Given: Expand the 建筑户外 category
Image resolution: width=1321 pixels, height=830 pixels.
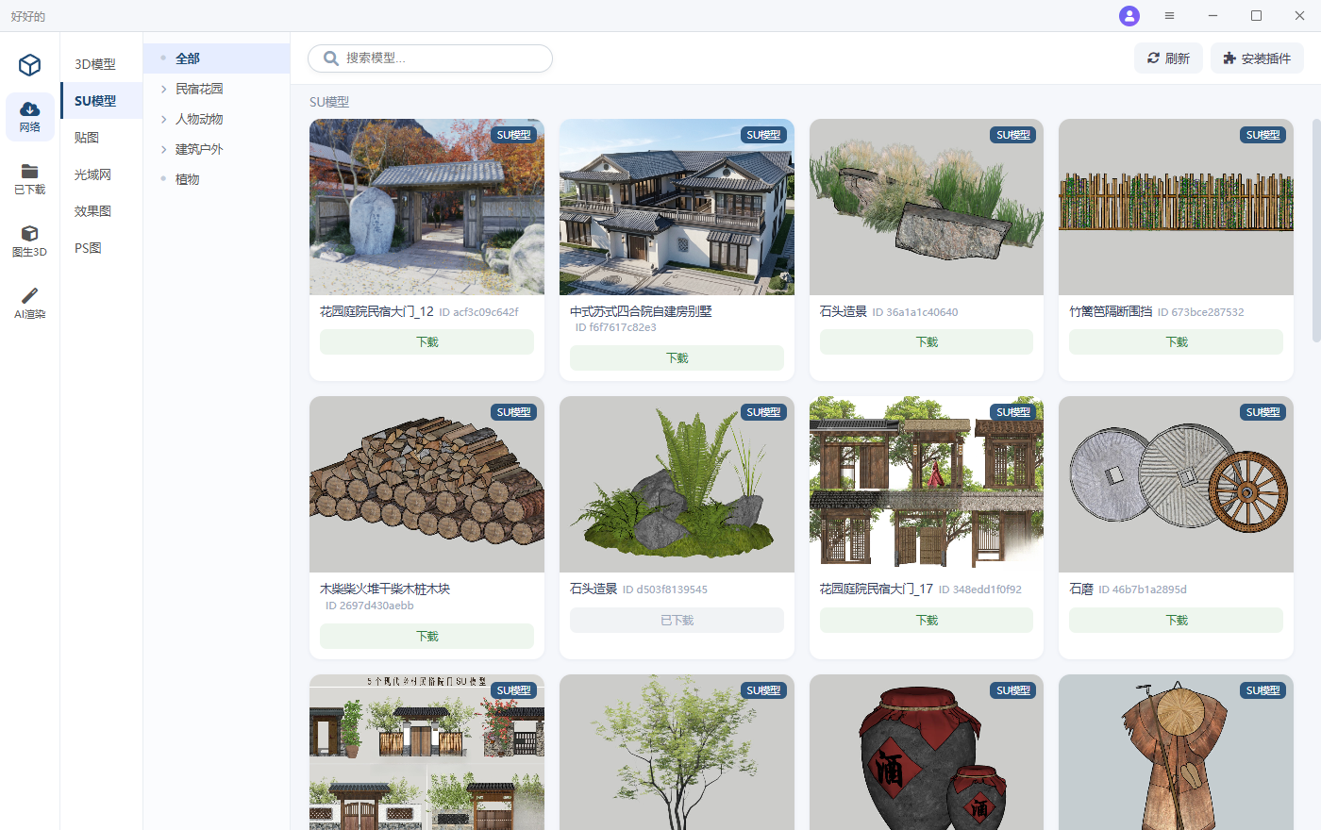Looking at the screenshot, I should [x=216, y=149].
